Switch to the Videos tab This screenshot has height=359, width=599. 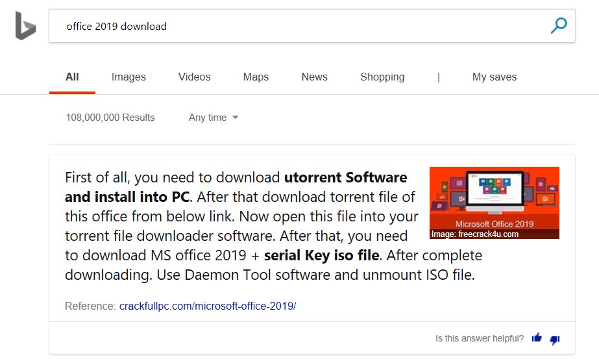coord(194,77)
